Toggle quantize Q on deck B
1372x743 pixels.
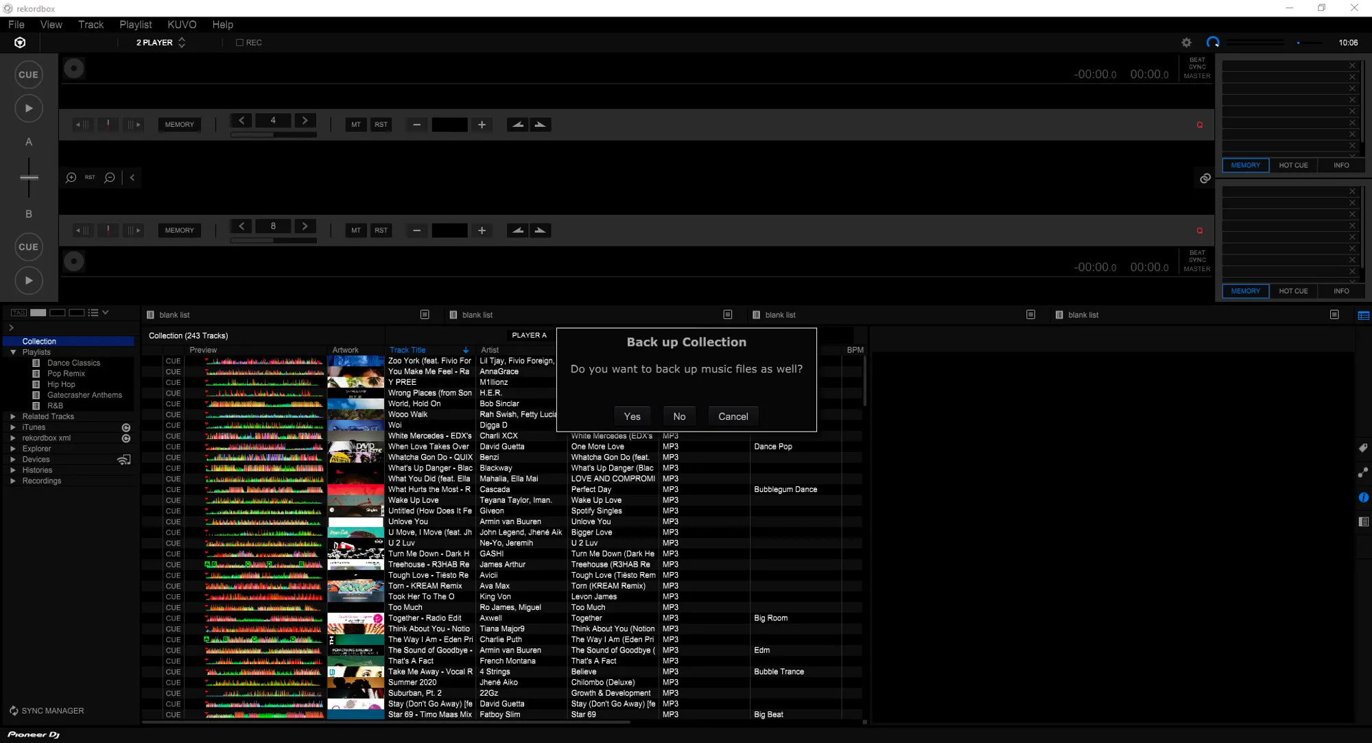[x=1199, y=231]
